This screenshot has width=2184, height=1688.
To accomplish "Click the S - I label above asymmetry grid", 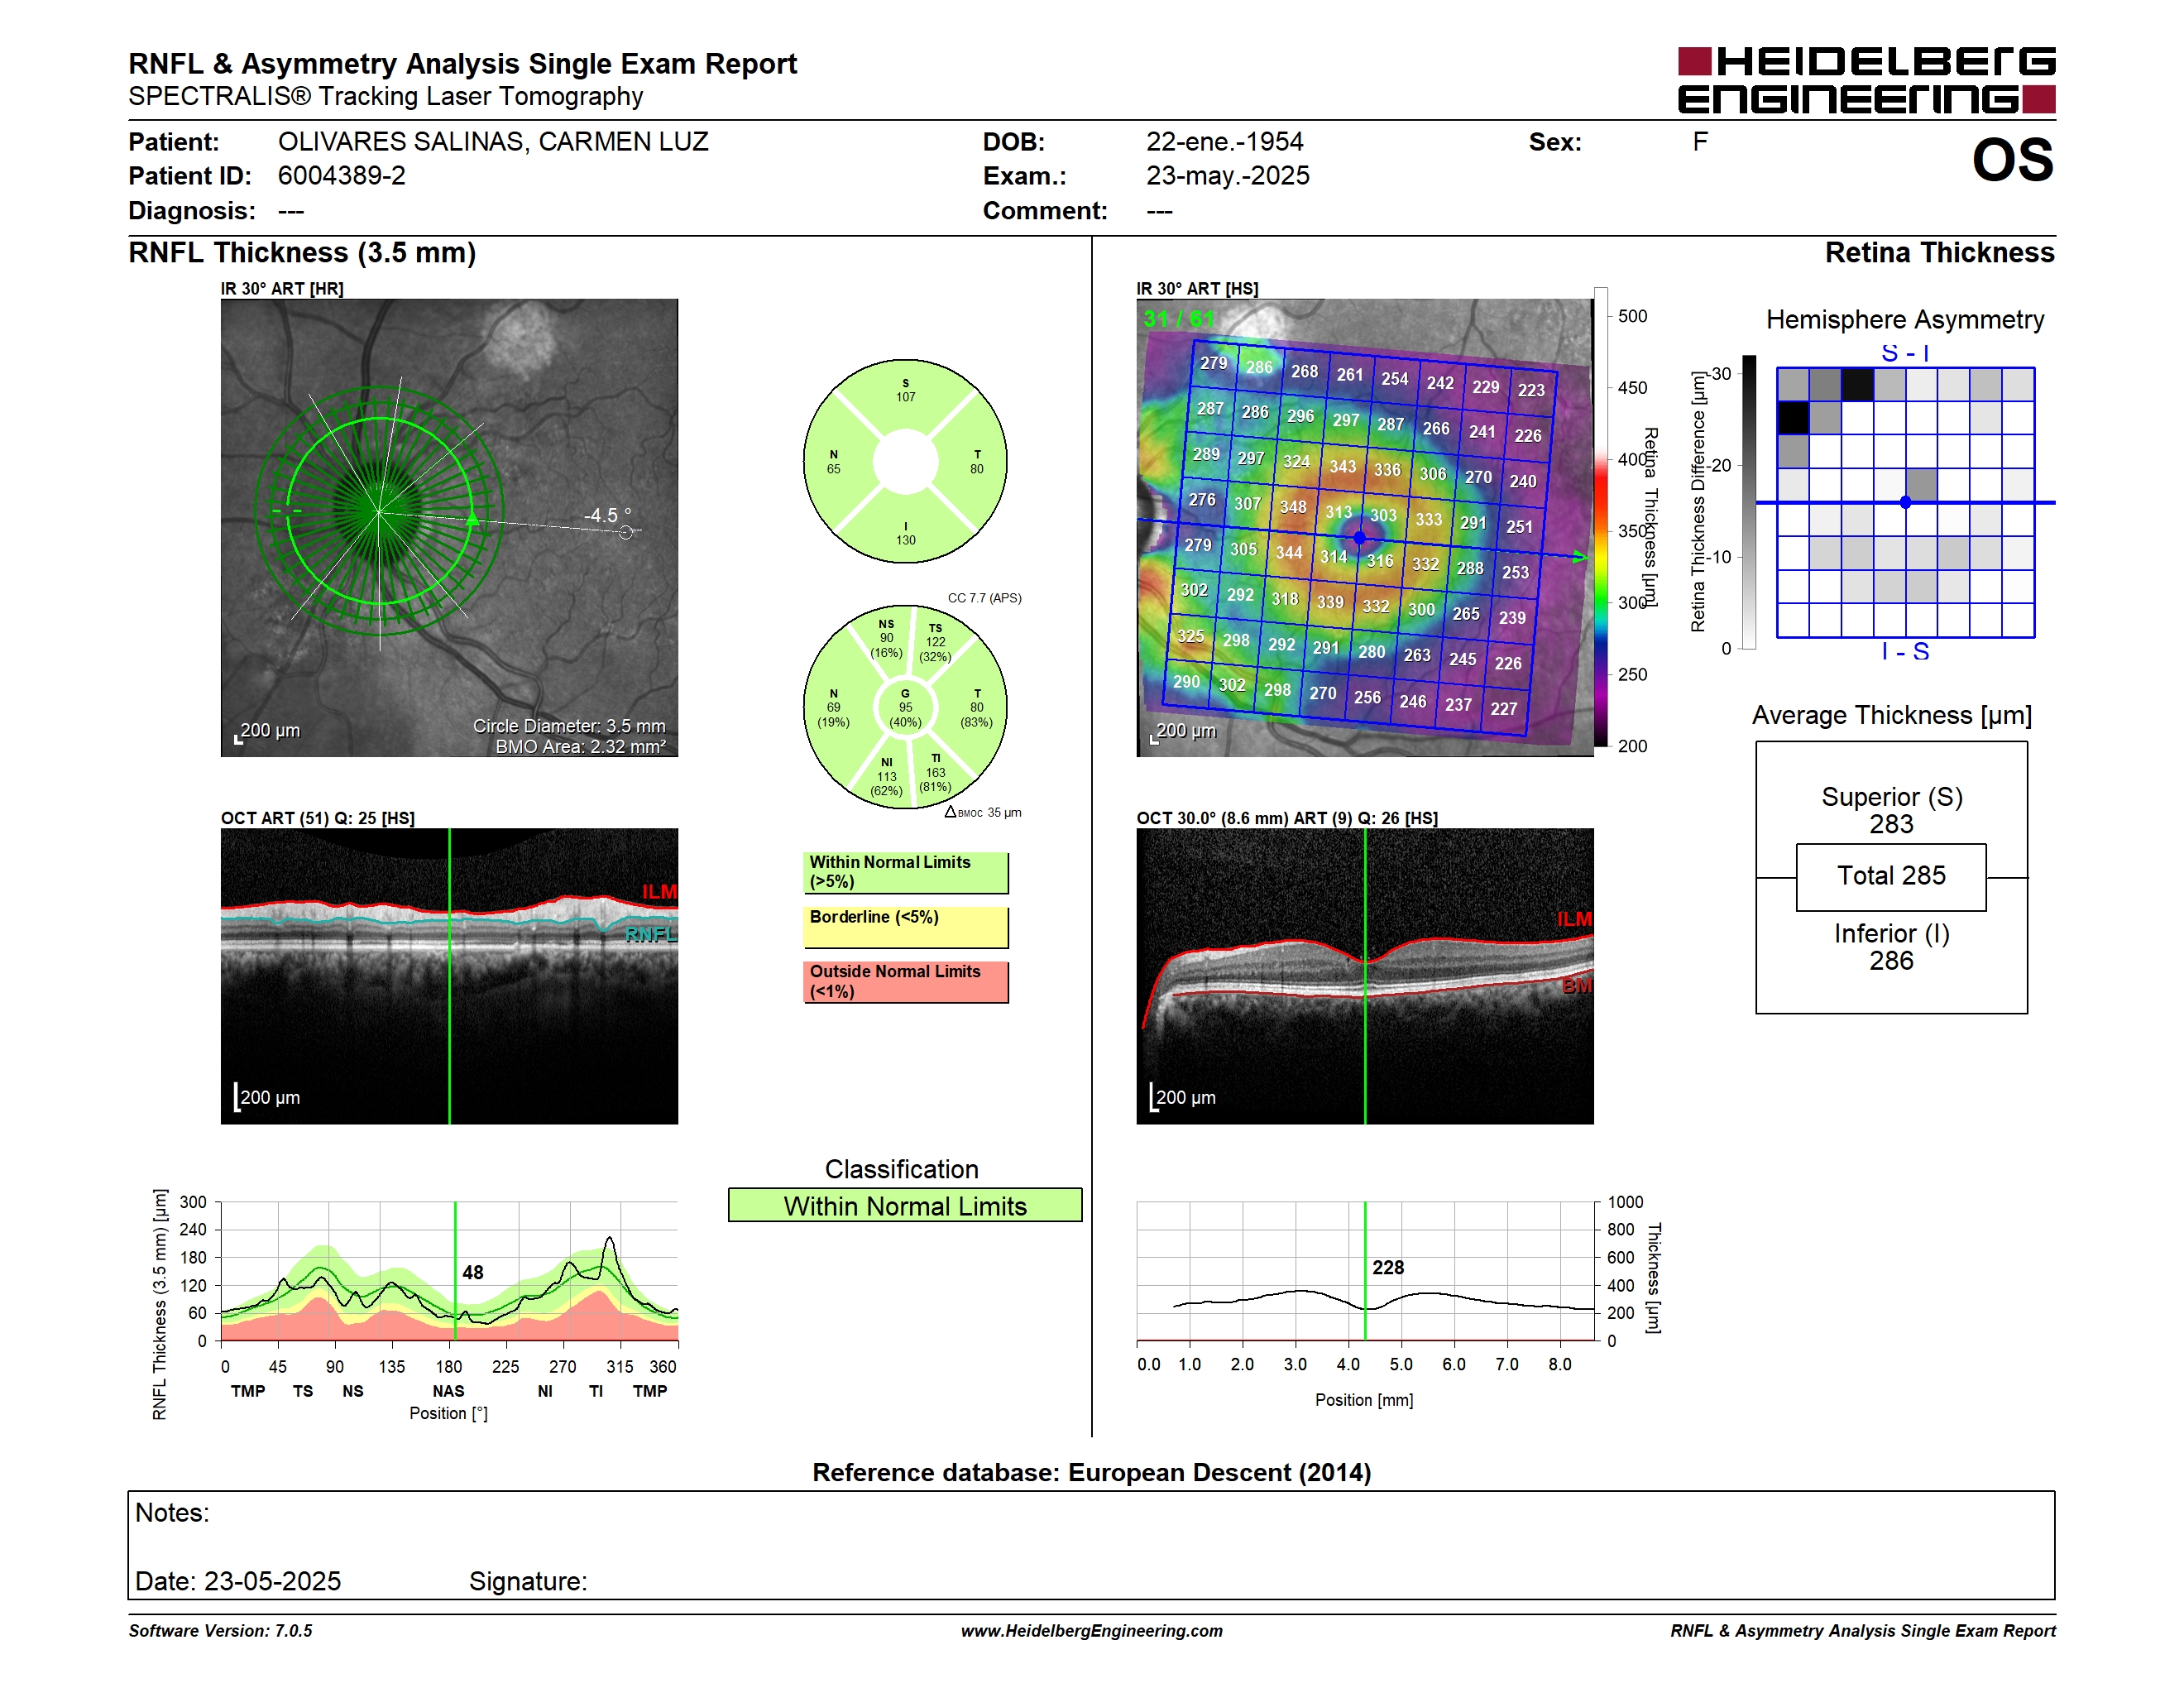I will tap(1904, 353).
